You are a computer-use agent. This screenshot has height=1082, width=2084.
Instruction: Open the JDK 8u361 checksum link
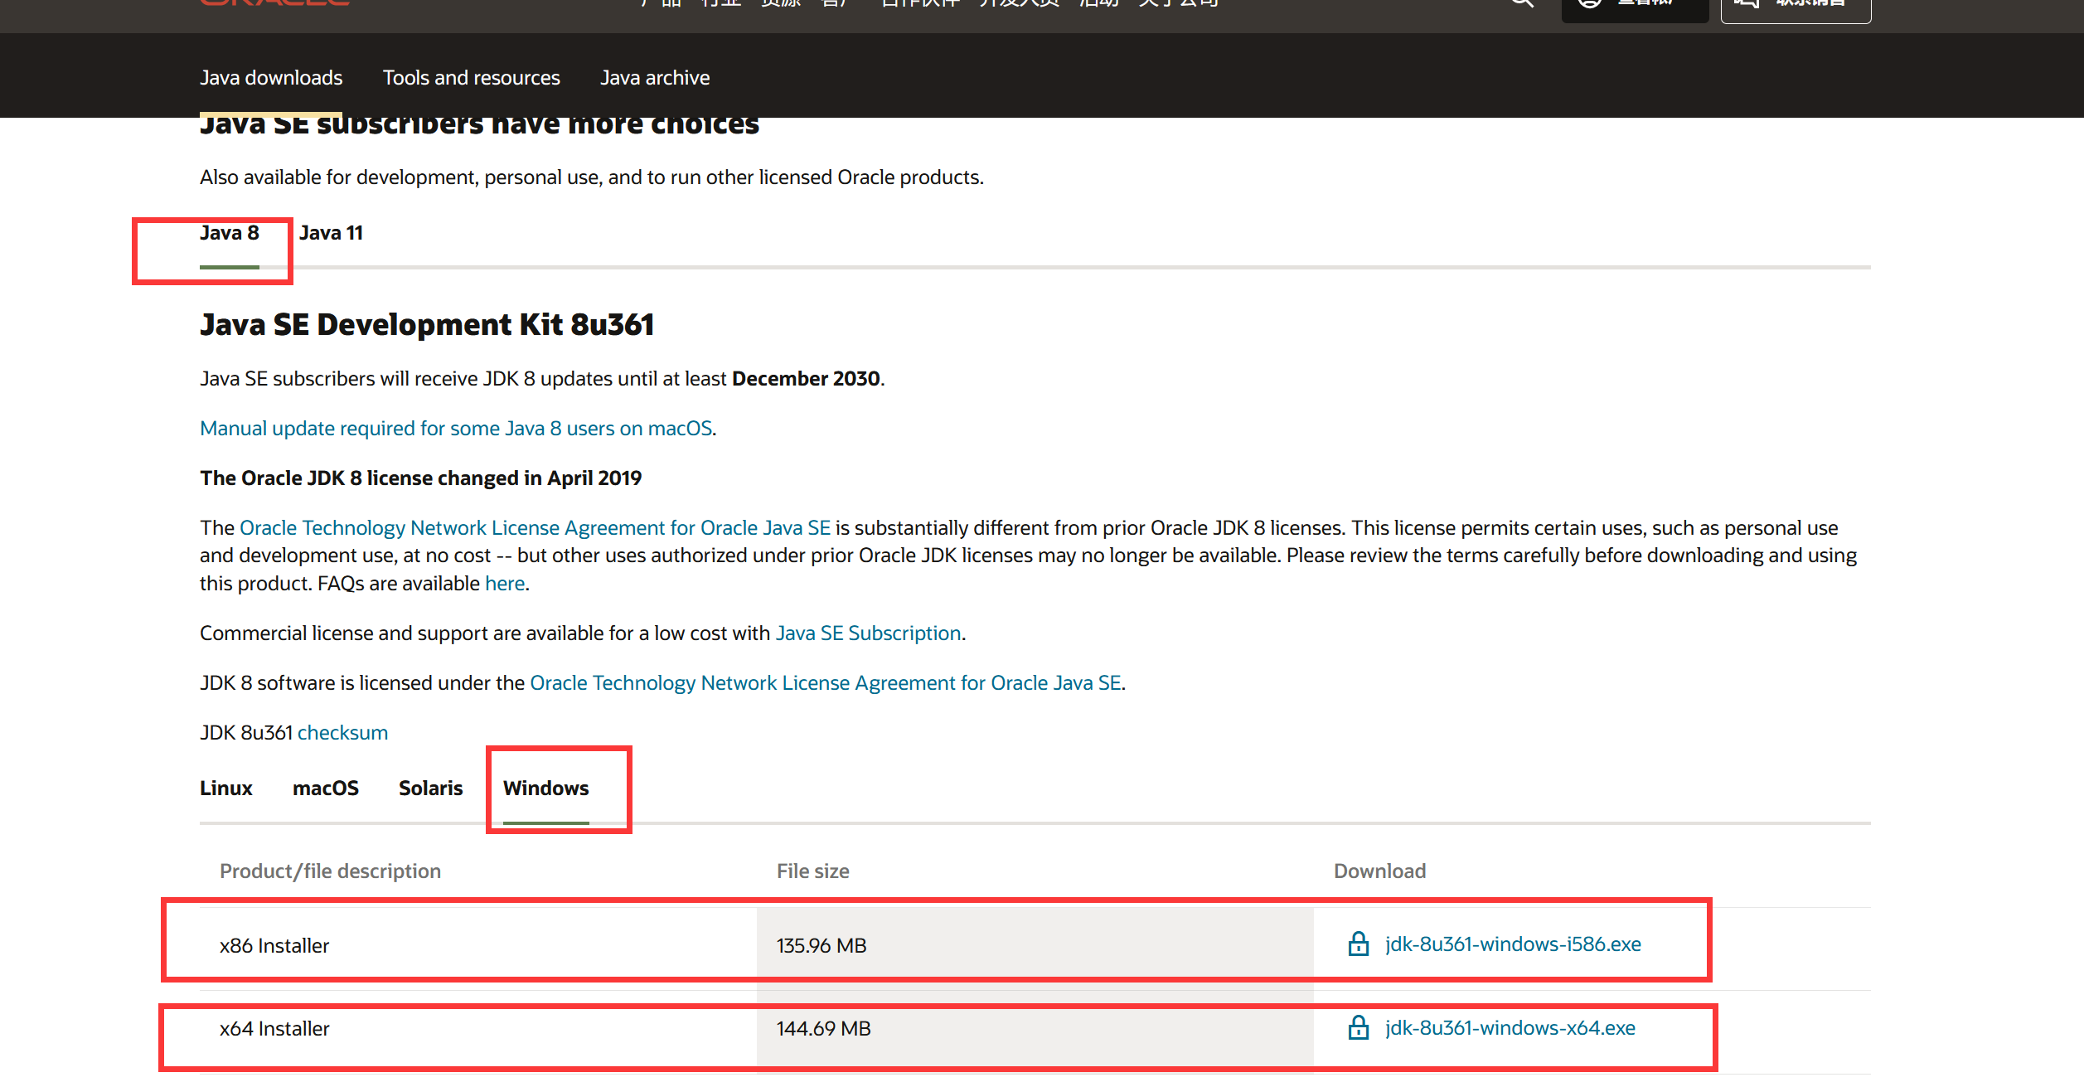[x=342, y=733]
